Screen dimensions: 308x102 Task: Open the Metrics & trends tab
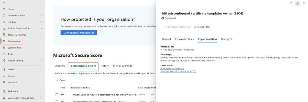[x=123, y=66]
